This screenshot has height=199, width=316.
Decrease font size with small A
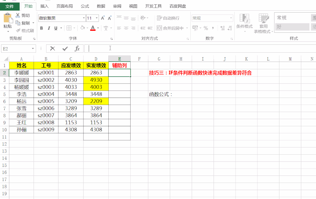110,18
